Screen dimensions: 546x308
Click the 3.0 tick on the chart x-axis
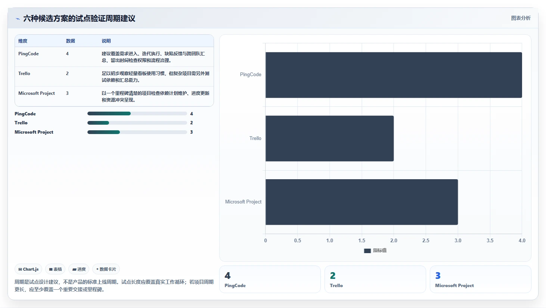(x=458, y=241)
